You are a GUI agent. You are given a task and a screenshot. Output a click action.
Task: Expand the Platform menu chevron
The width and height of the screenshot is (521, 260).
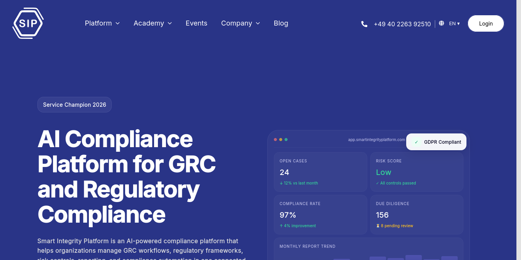[118, 23]
